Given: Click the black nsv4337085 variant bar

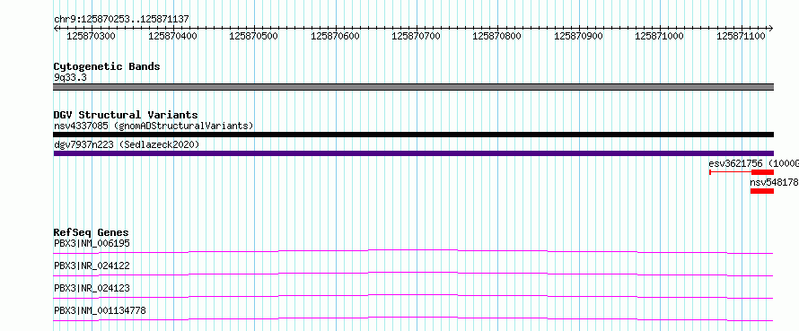Looking at the screenshot, I should pos(413,135).
